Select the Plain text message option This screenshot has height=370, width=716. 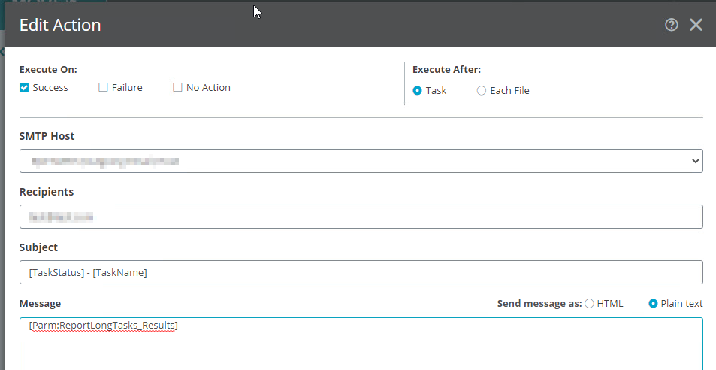[653, 304]
